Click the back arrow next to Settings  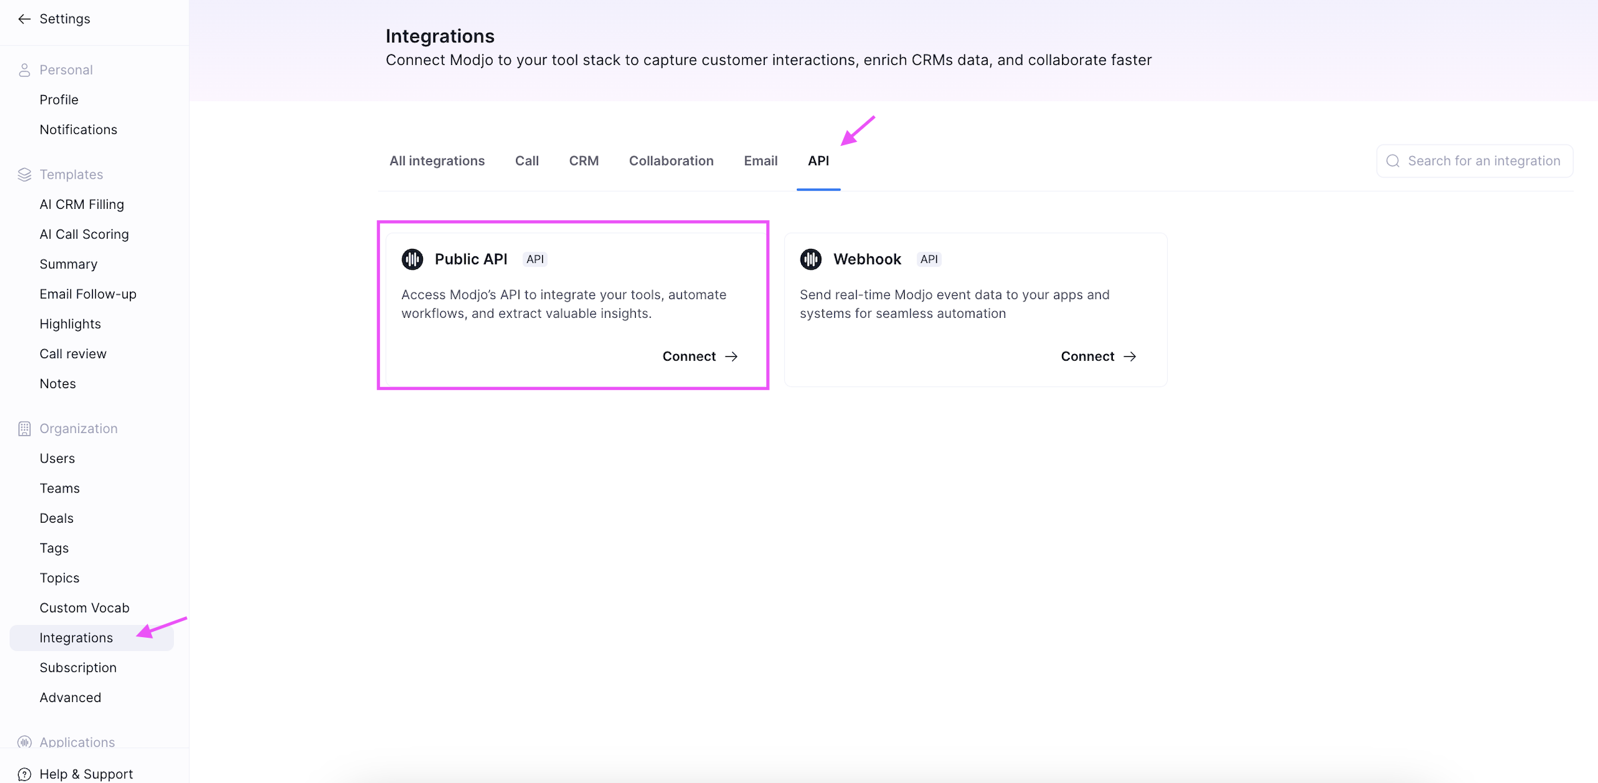pyautogui.click(x=24, y=19)
